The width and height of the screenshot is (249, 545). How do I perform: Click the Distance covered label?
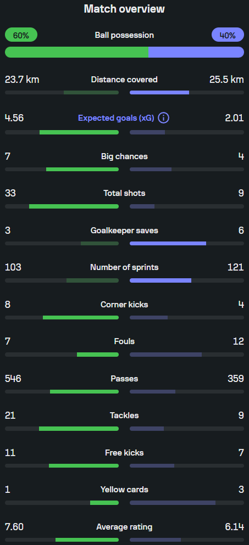pos(124,80)
